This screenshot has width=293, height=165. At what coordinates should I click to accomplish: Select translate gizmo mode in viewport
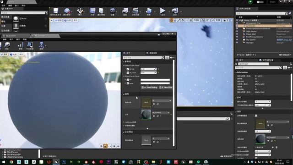(x=171, y=20)
